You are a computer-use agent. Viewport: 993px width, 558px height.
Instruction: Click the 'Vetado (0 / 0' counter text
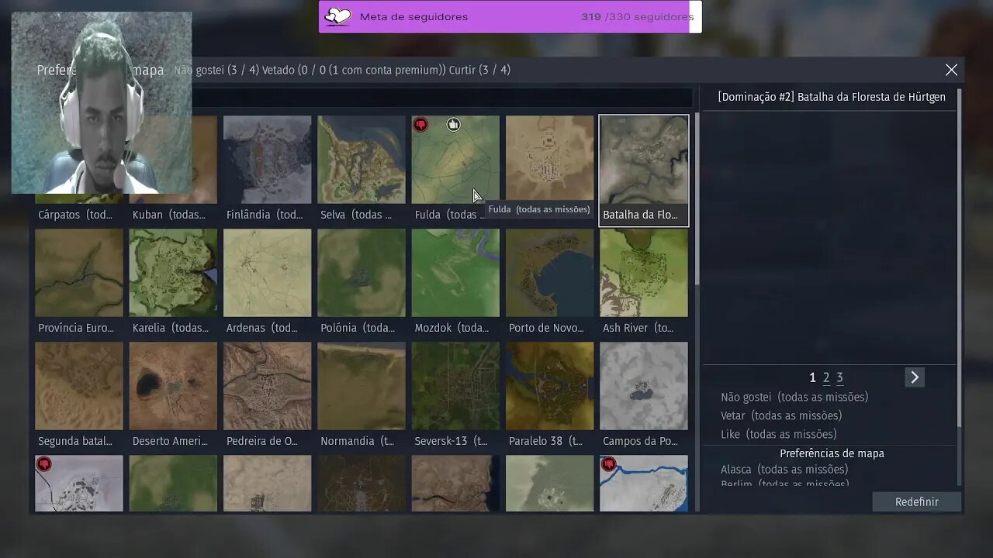click(x=294, y=70)
